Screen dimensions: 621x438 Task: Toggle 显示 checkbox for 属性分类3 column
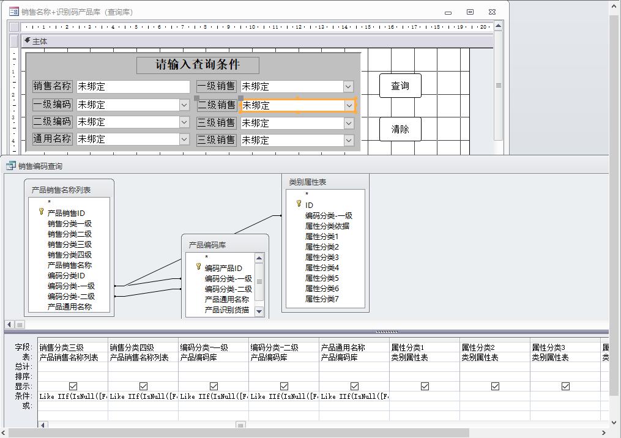pyautogui.click(x=565, y=386)
